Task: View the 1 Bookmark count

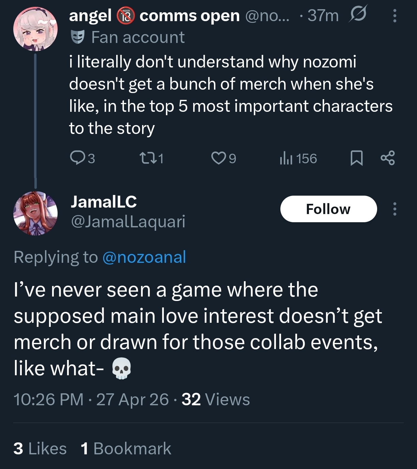Action: (x=126, y=449)
